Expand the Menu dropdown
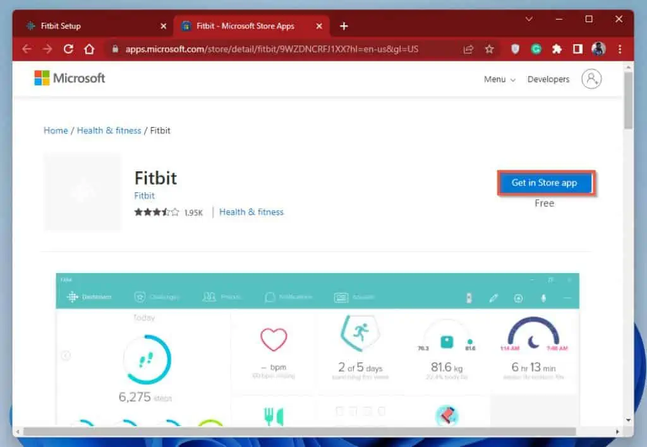Image resolution: width=647 pixels, height=447 pixels. click(x=499, y=79)
